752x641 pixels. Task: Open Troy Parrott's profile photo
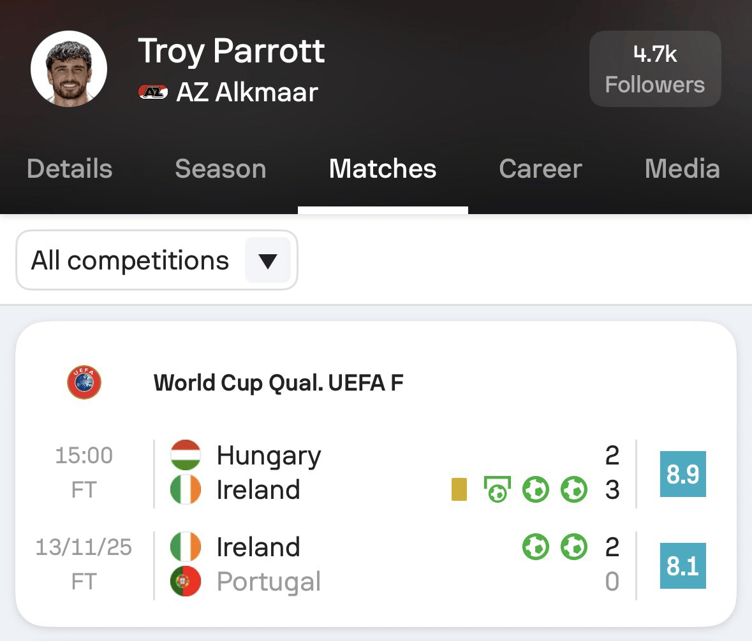[x=69, y=69]
